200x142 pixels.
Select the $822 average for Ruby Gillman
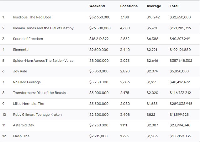pyautogui.click(x=151, y=115)
